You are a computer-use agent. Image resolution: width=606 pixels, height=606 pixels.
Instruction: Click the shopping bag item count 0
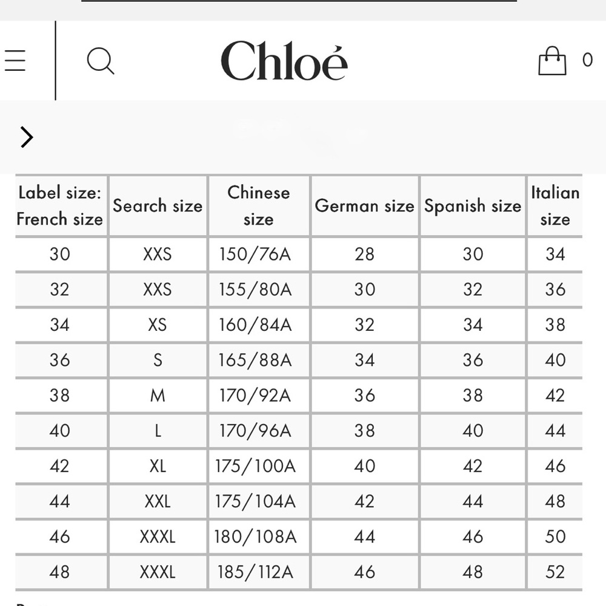pos(587,60)
